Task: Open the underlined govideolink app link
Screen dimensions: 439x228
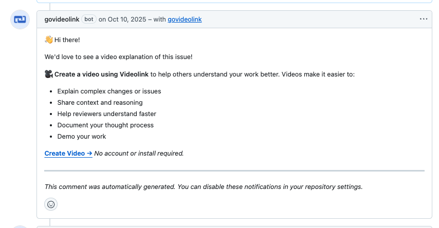Action: point(185,20)
